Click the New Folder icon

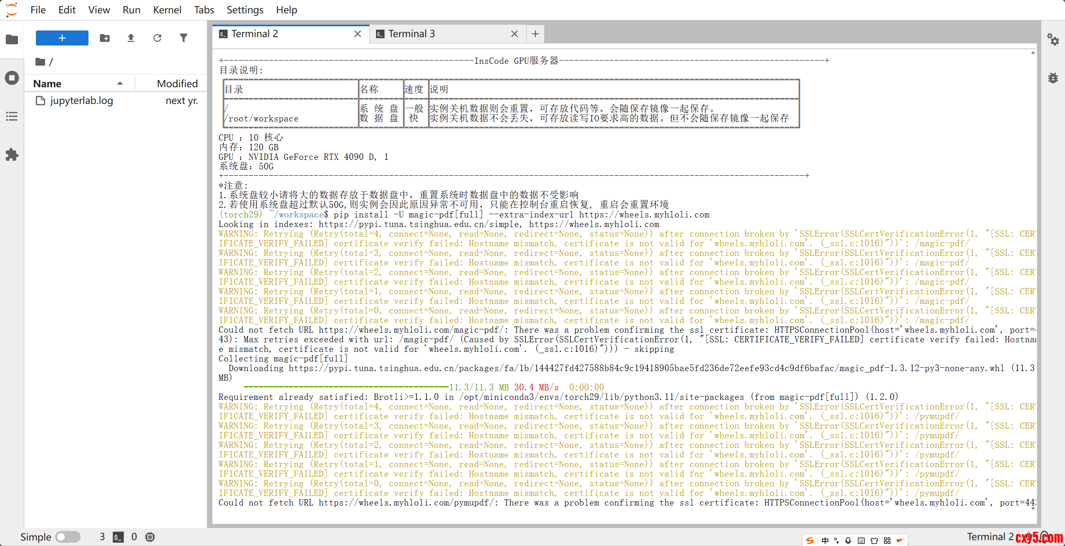pos(105,38)
